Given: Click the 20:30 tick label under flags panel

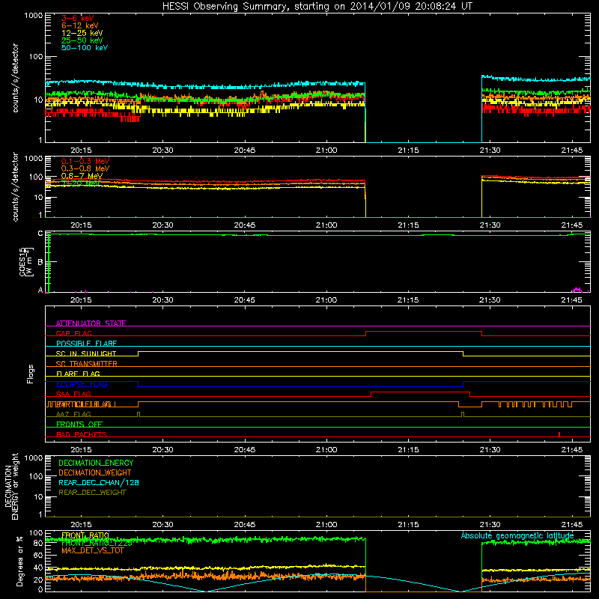Looking at the screenshot, I should click(x=162, y=450).
